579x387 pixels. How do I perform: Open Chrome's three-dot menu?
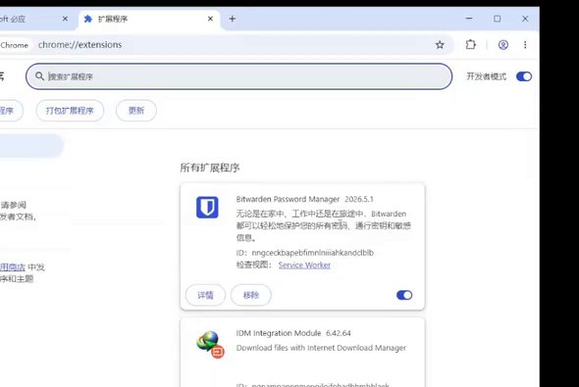[525, 45]
